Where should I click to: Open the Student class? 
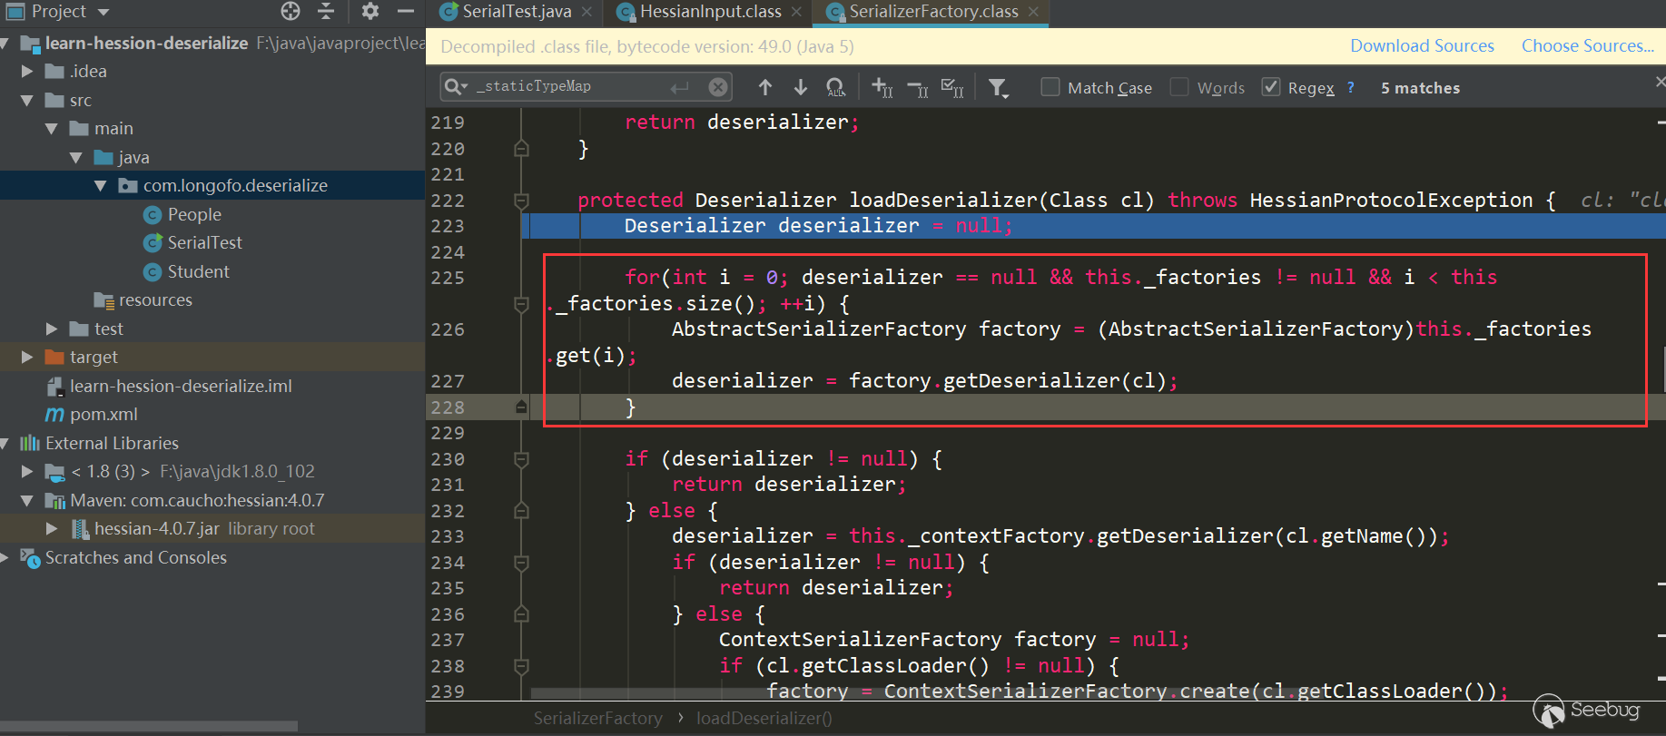[x=198, y=271]
